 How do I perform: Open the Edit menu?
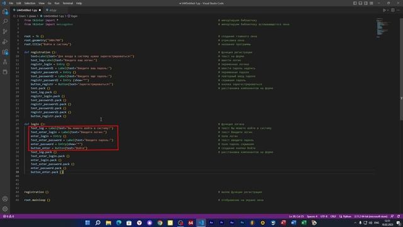click(x=19, y=3)
